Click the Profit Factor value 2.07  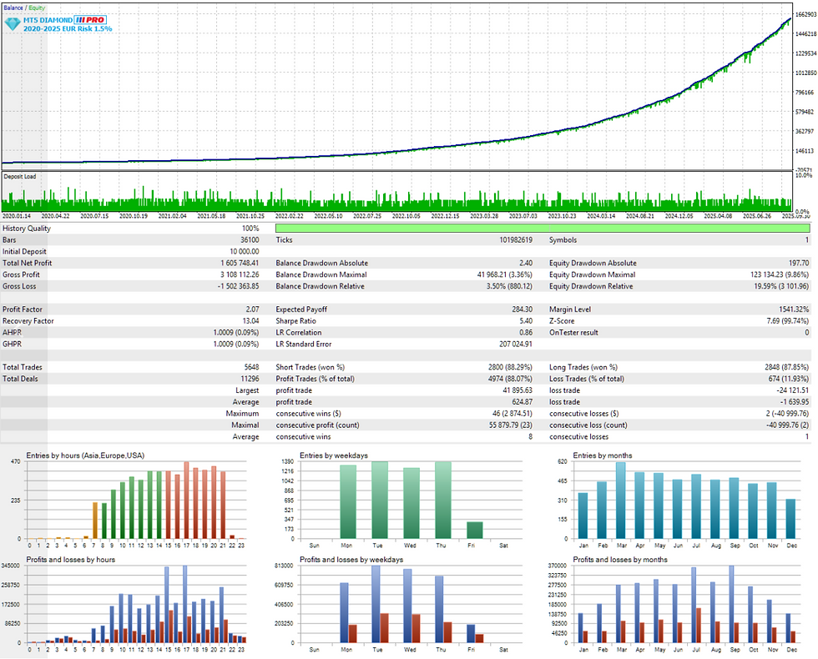coord(252,309)
